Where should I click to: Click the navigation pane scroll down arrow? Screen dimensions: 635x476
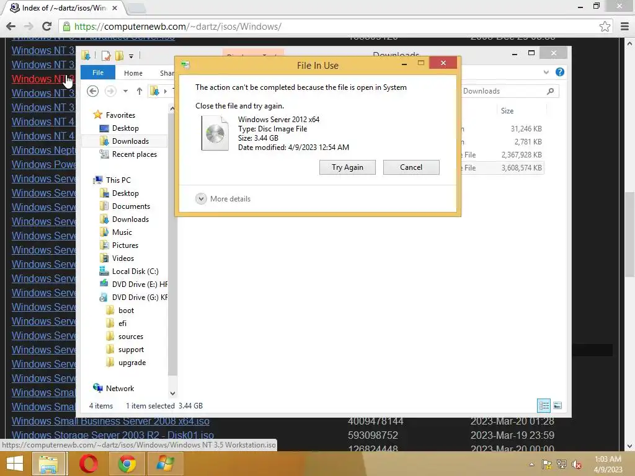tap(172, 393)
